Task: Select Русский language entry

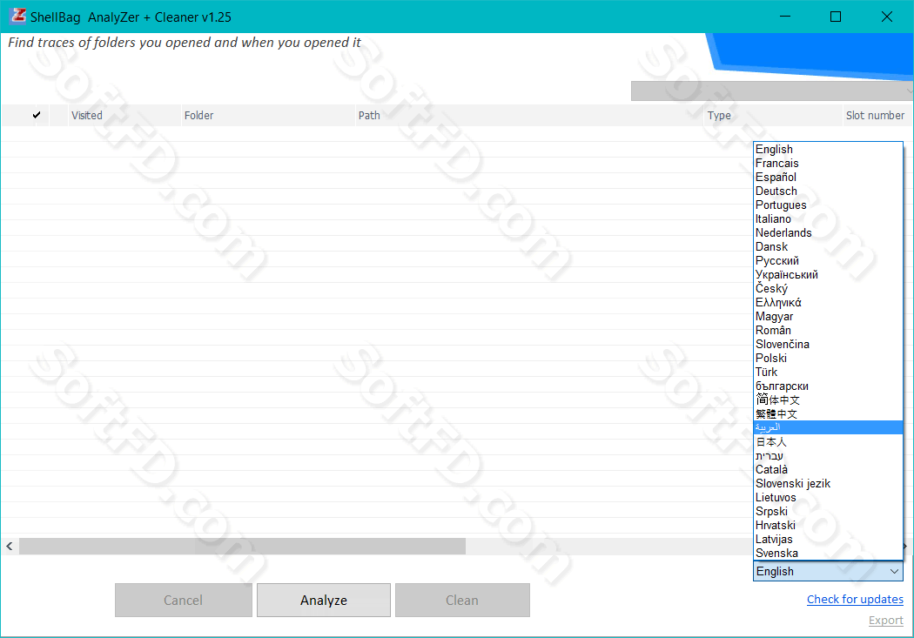Action: (828, 261)
